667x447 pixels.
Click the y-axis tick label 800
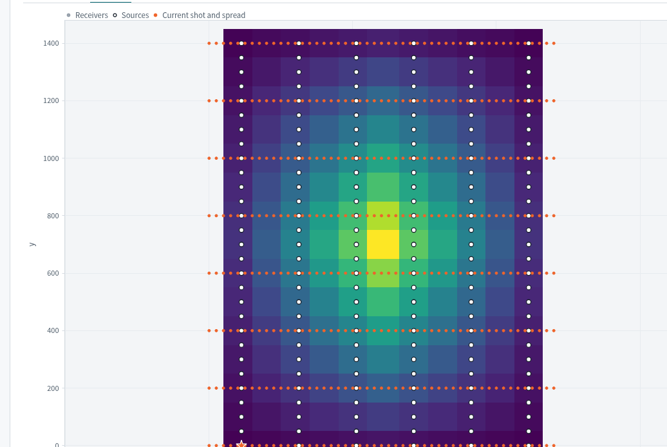click(x=53, y=216)
